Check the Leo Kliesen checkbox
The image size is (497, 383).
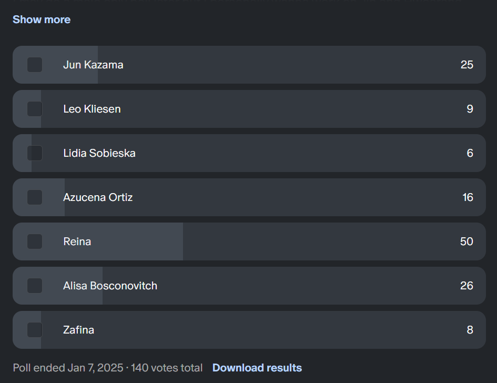coord(35,109)
